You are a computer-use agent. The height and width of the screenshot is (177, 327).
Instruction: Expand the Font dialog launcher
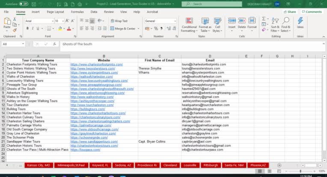(x=75, y=36)
